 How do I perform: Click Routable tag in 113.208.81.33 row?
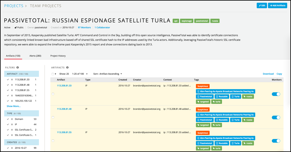222,96
